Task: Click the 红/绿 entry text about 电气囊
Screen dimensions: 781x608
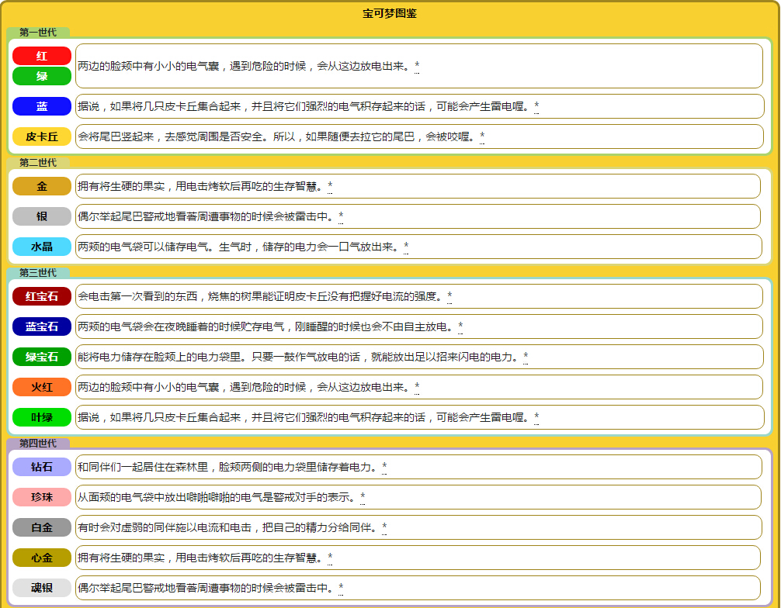Action: (x=245, y=66)
